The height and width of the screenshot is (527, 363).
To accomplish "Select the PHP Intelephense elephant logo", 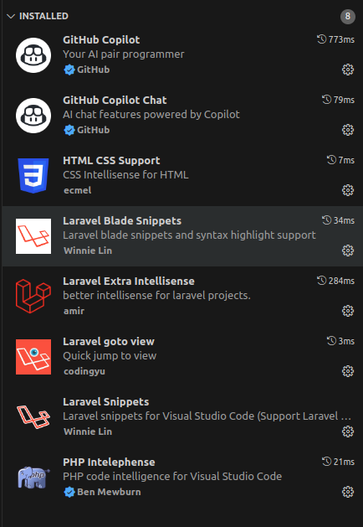I will coord(33,478).
